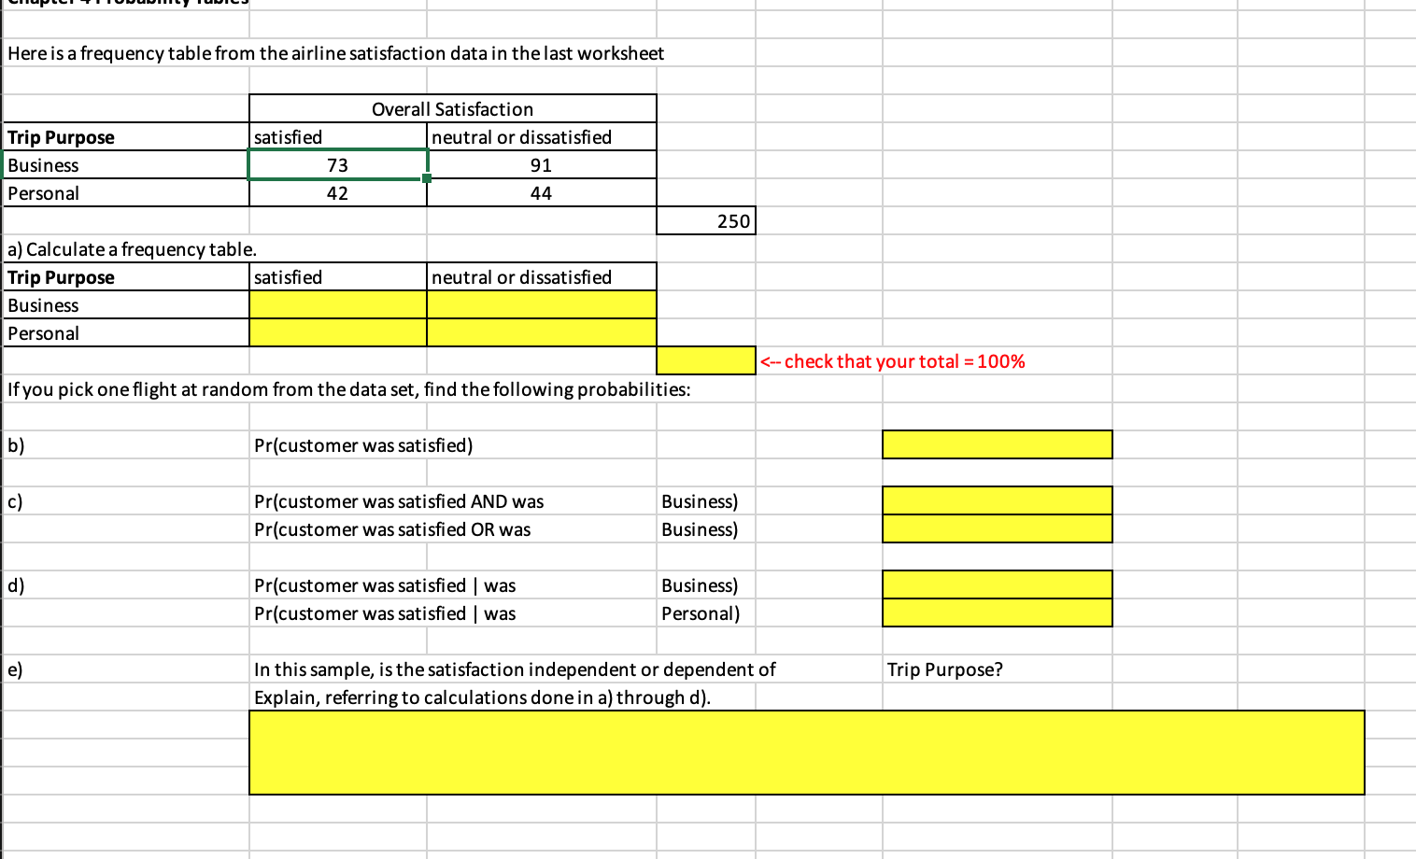Click the cell showing 91 Business dissatisfied count
This screenshot has height=859, width=1416.
pos(540,164)
